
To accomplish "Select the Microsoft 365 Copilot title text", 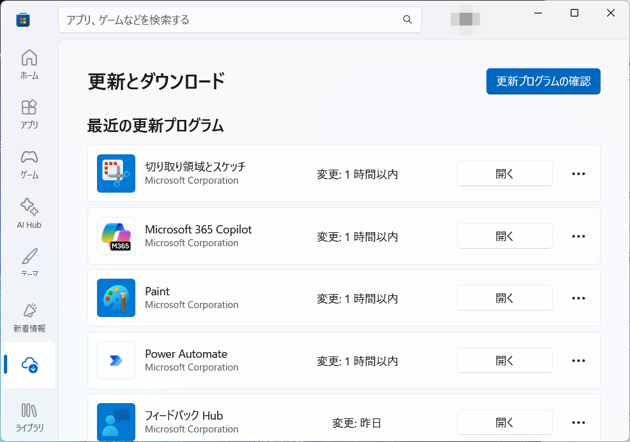I will [199, 229].
